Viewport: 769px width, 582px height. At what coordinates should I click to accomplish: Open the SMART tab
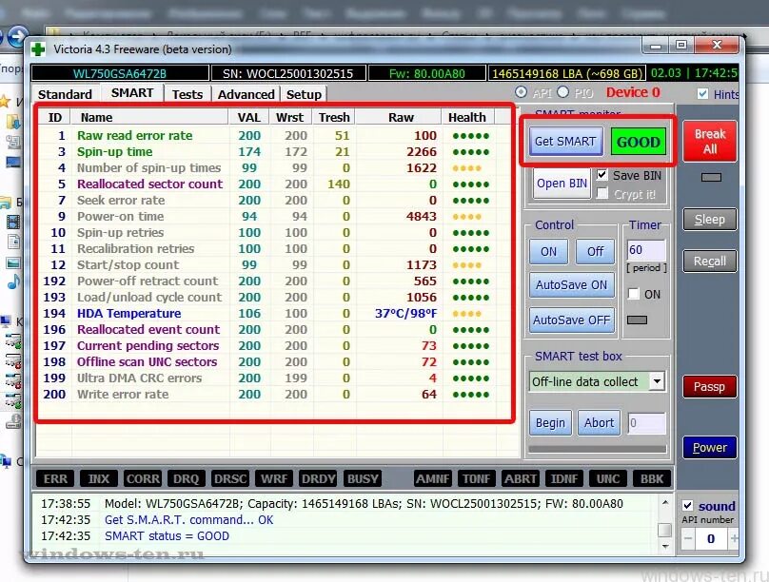[132, 92]
